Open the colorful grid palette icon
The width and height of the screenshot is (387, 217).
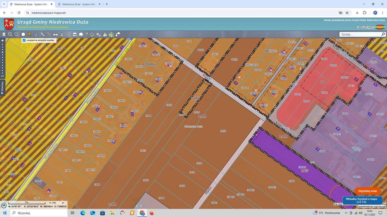[111, 34]
